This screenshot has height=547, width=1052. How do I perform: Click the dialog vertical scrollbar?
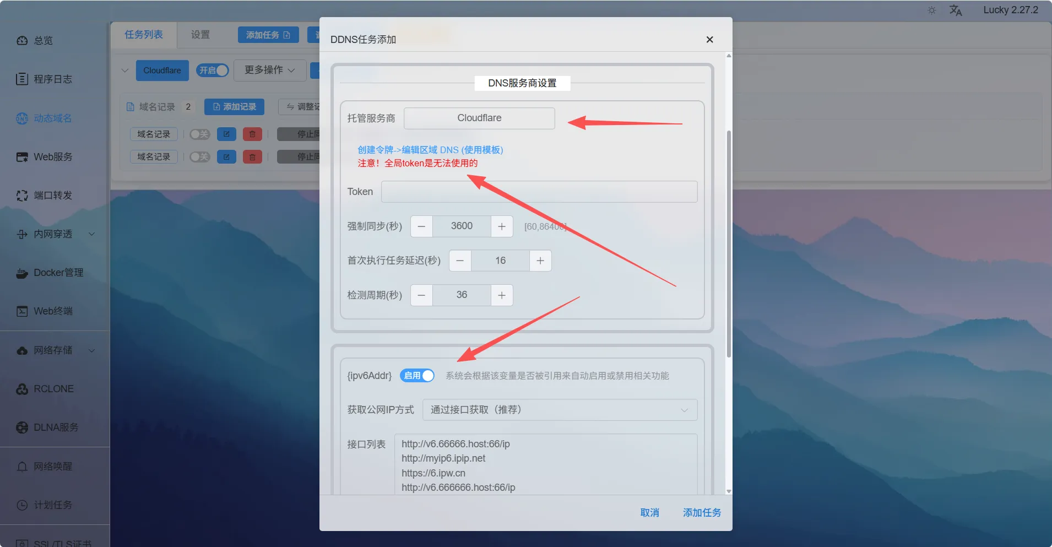tap(729, 244)
